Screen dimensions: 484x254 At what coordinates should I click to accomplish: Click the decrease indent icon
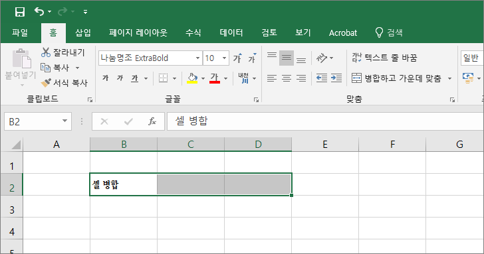click(322, 78)
